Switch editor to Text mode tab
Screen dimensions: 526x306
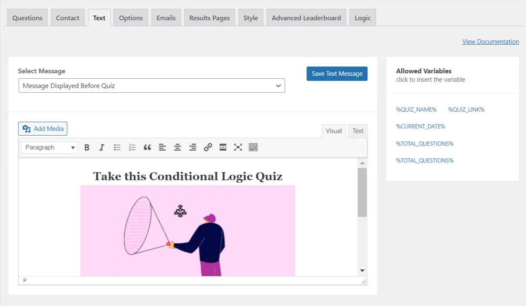pyautogui.click(x=358, y=131)
